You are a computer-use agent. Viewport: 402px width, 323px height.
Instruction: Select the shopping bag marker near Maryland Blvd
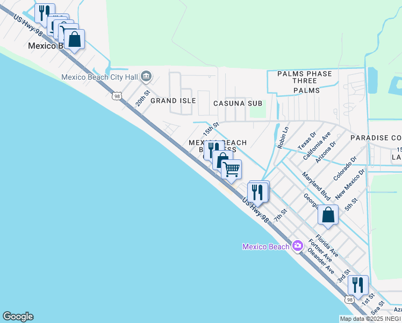click(328, 215)
